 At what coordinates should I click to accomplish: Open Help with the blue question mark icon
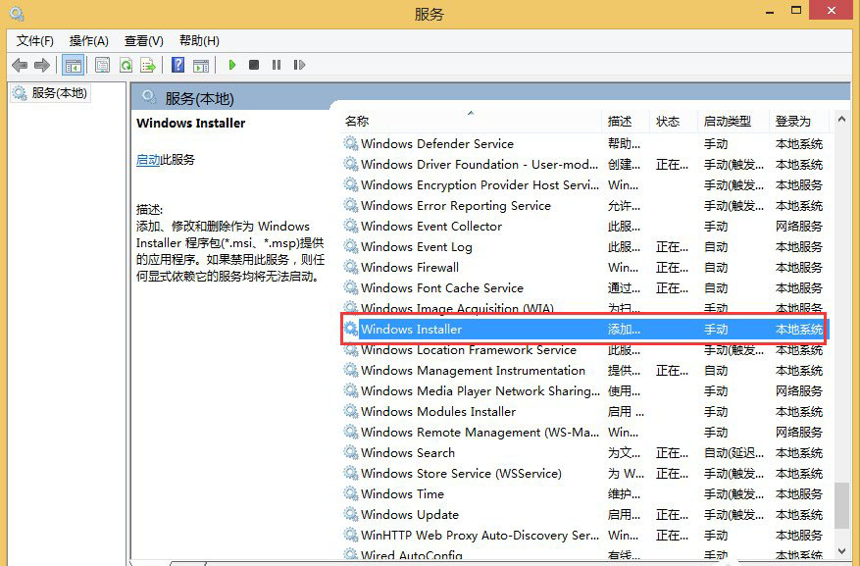177,66
